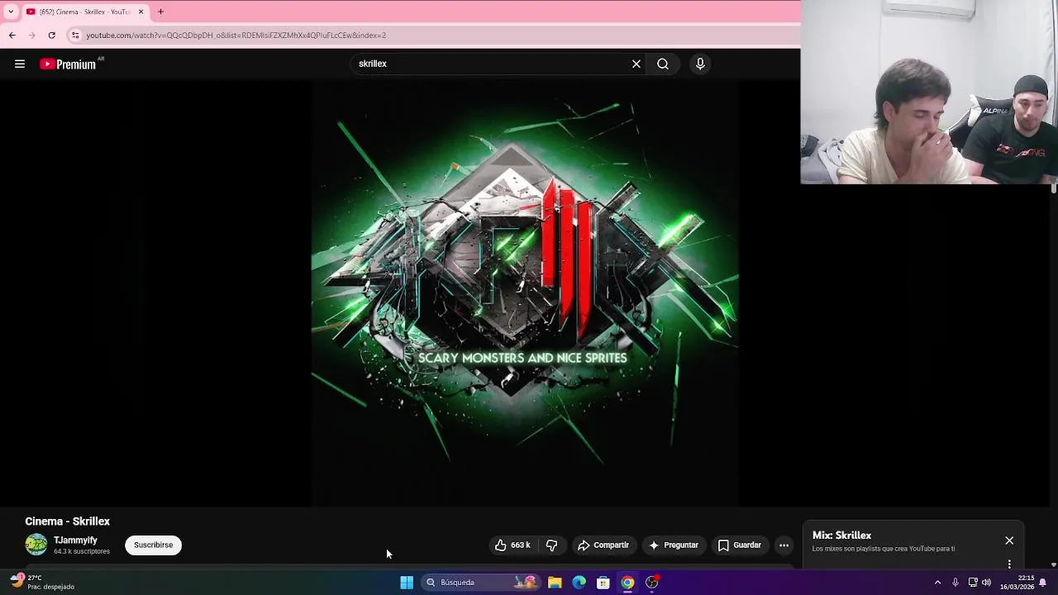Like the Cinema video (663 k)
Viewport: 1058px width, 595px height.
pyautogui.click(x=512, y=545)
